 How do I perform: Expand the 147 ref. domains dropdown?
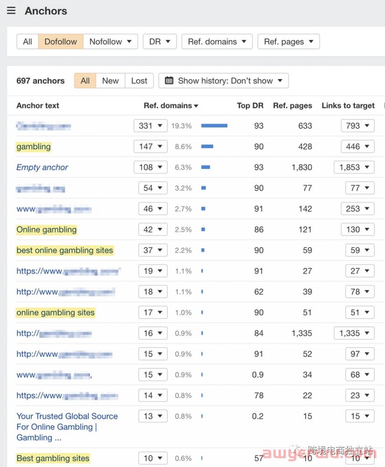[x=151, y=147]
